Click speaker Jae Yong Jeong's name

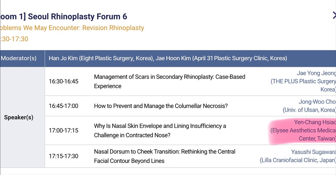[316, 73]
